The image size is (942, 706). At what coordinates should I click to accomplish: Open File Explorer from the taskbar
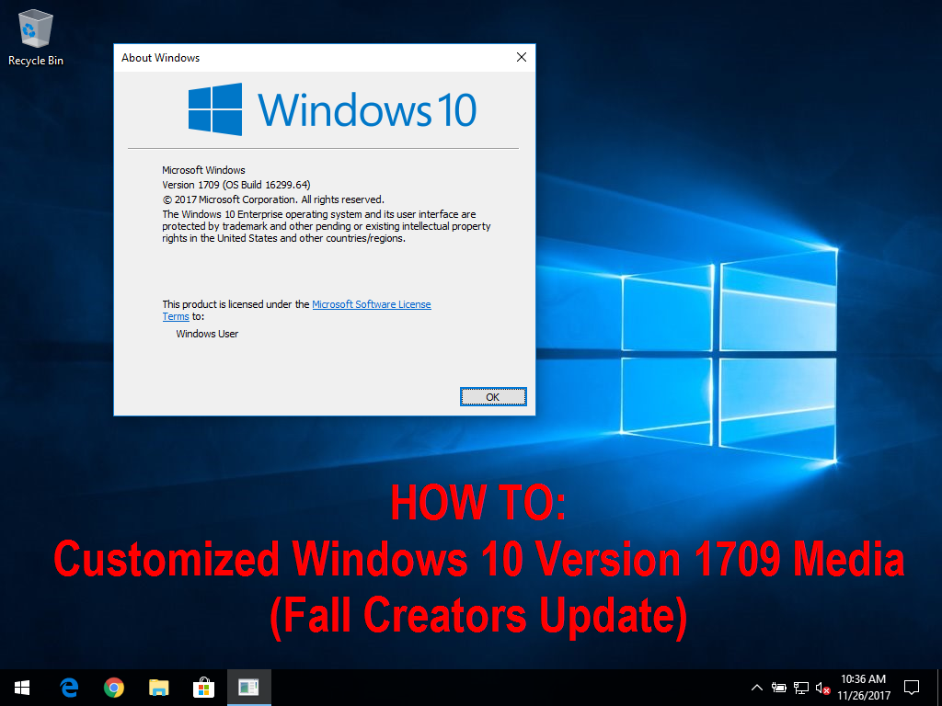point(158,688)
